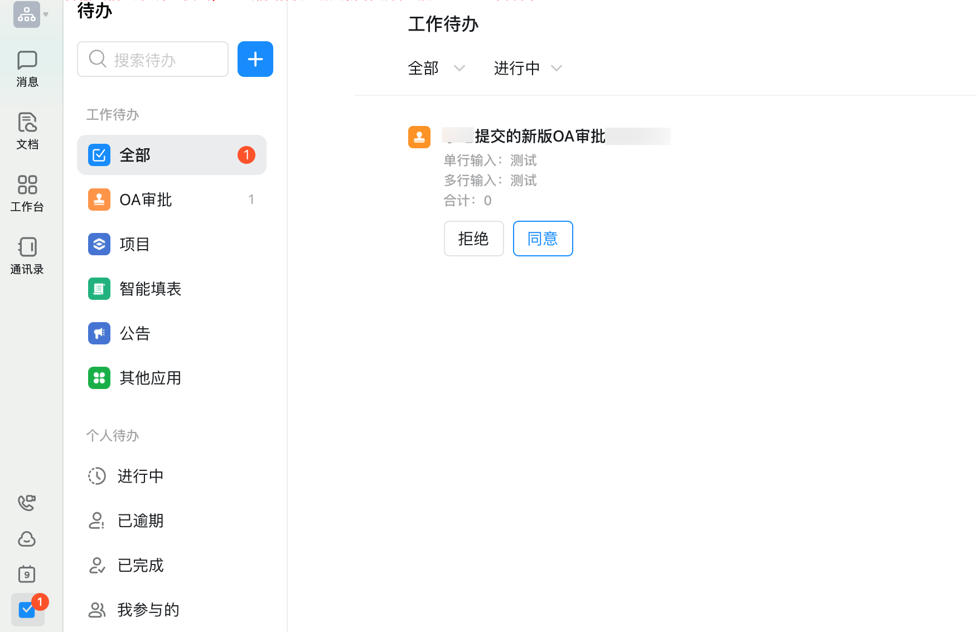Open the 通讯录 contacts icon
The height and width of the screenshot is (632, 977).
27,255
